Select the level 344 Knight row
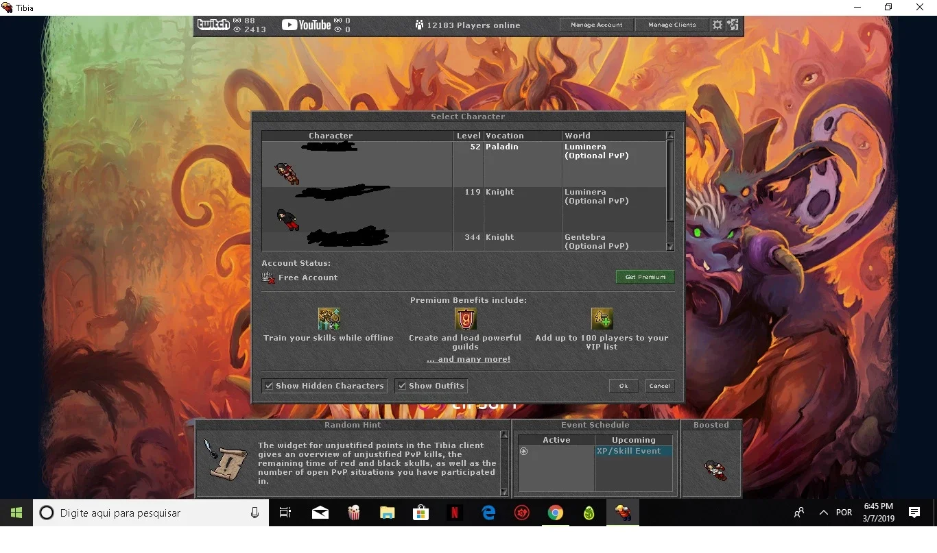The height and width of the screenshot is (553, 937). point(464,241)
